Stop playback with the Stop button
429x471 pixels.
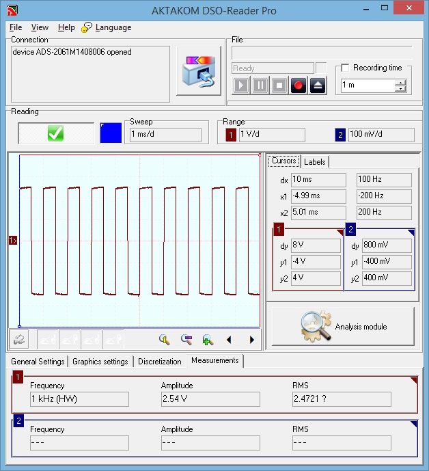(x=279, y=85)
